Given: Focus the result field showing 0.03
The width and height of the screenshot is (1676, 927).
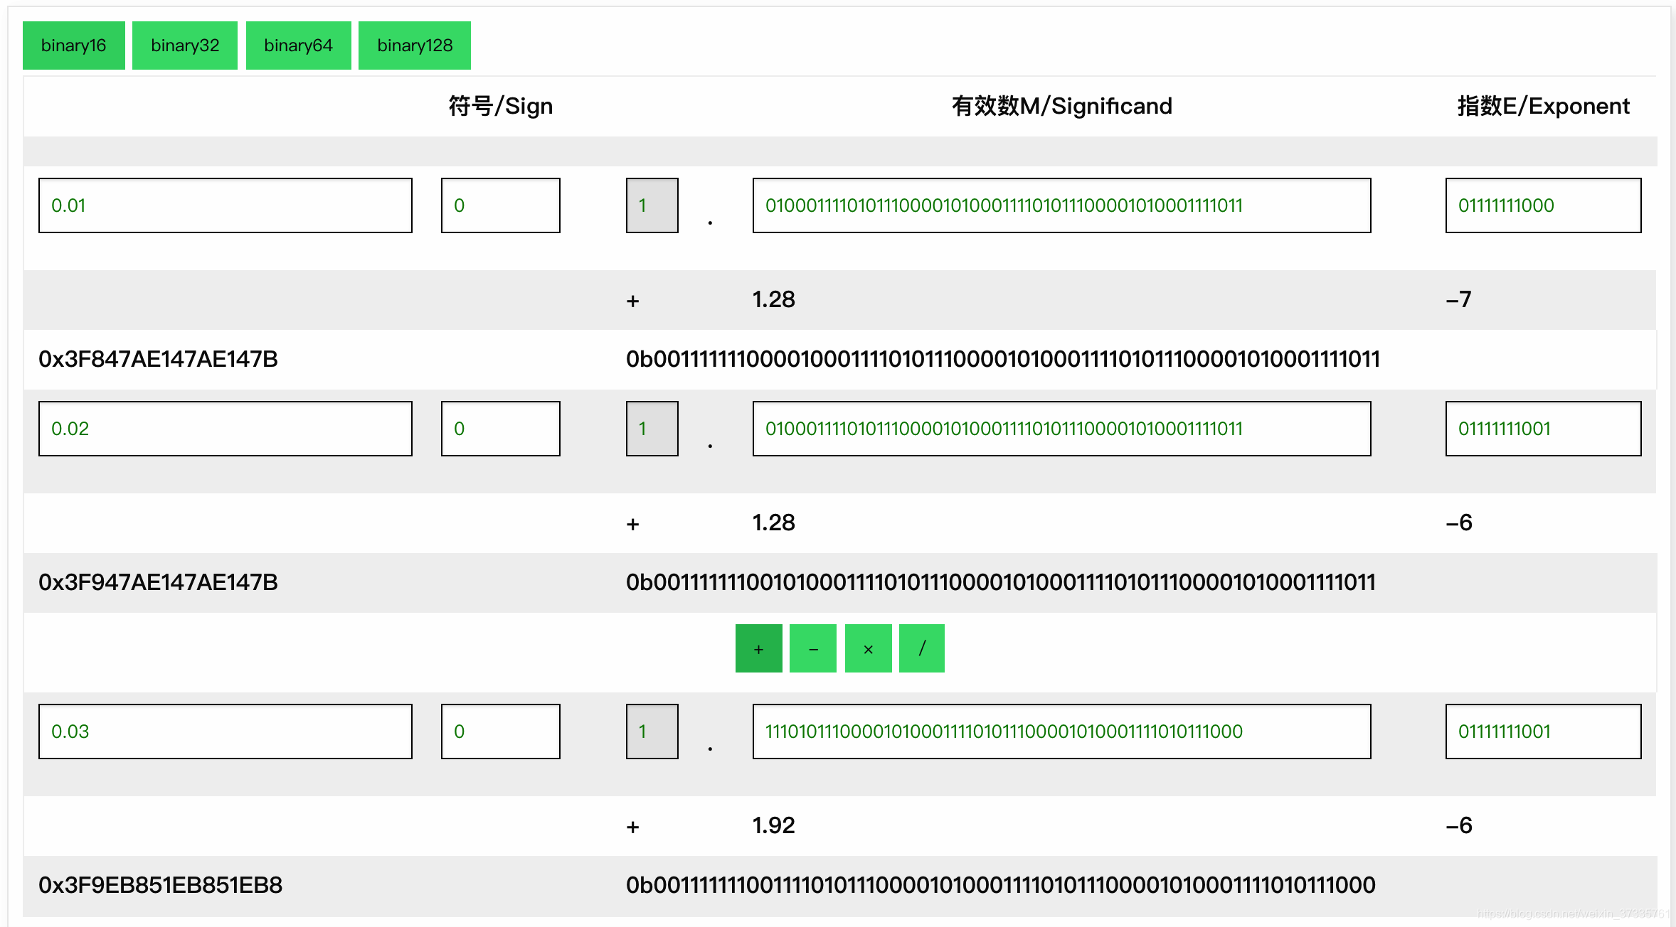Looking at the screenshot, I should [225, 732].
